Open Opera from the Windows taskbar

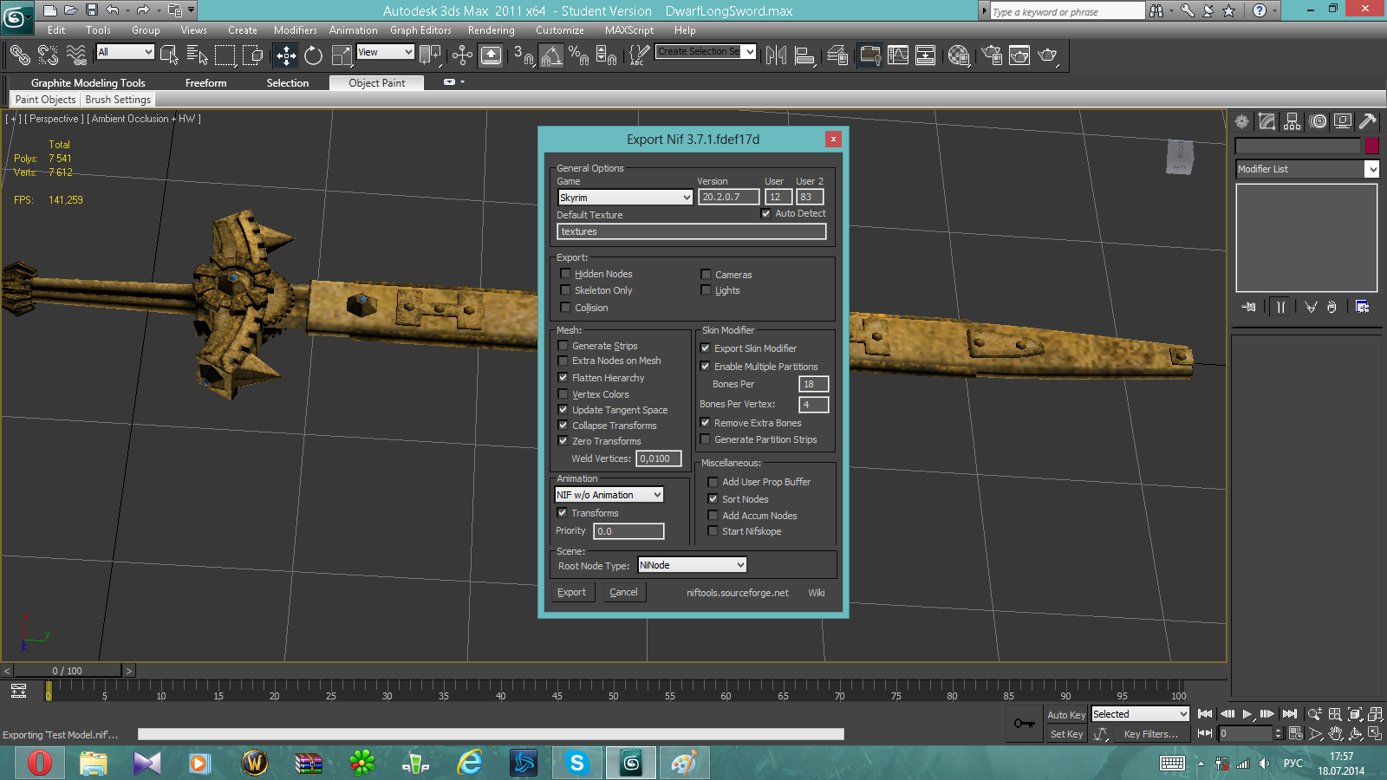click(40, 763)
